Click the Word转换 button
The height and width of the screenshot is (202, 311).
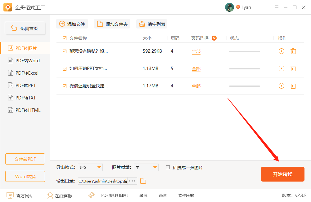pyautogui.click(x=25, y=176)
